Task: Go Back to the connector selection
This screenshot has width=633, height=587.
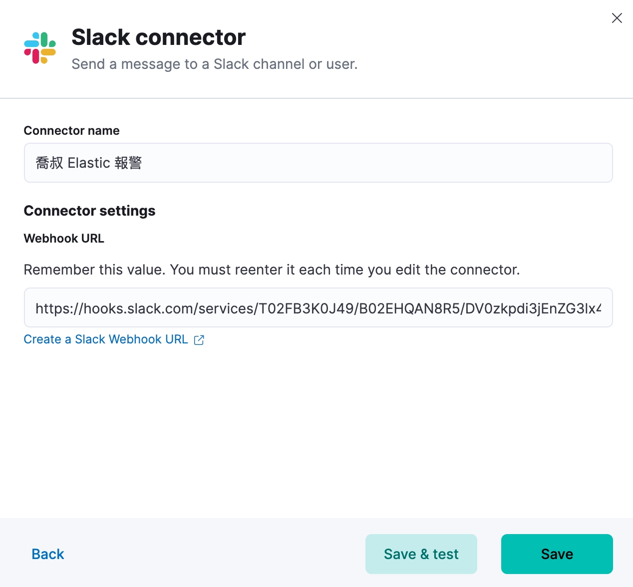Action: [48, 554]
